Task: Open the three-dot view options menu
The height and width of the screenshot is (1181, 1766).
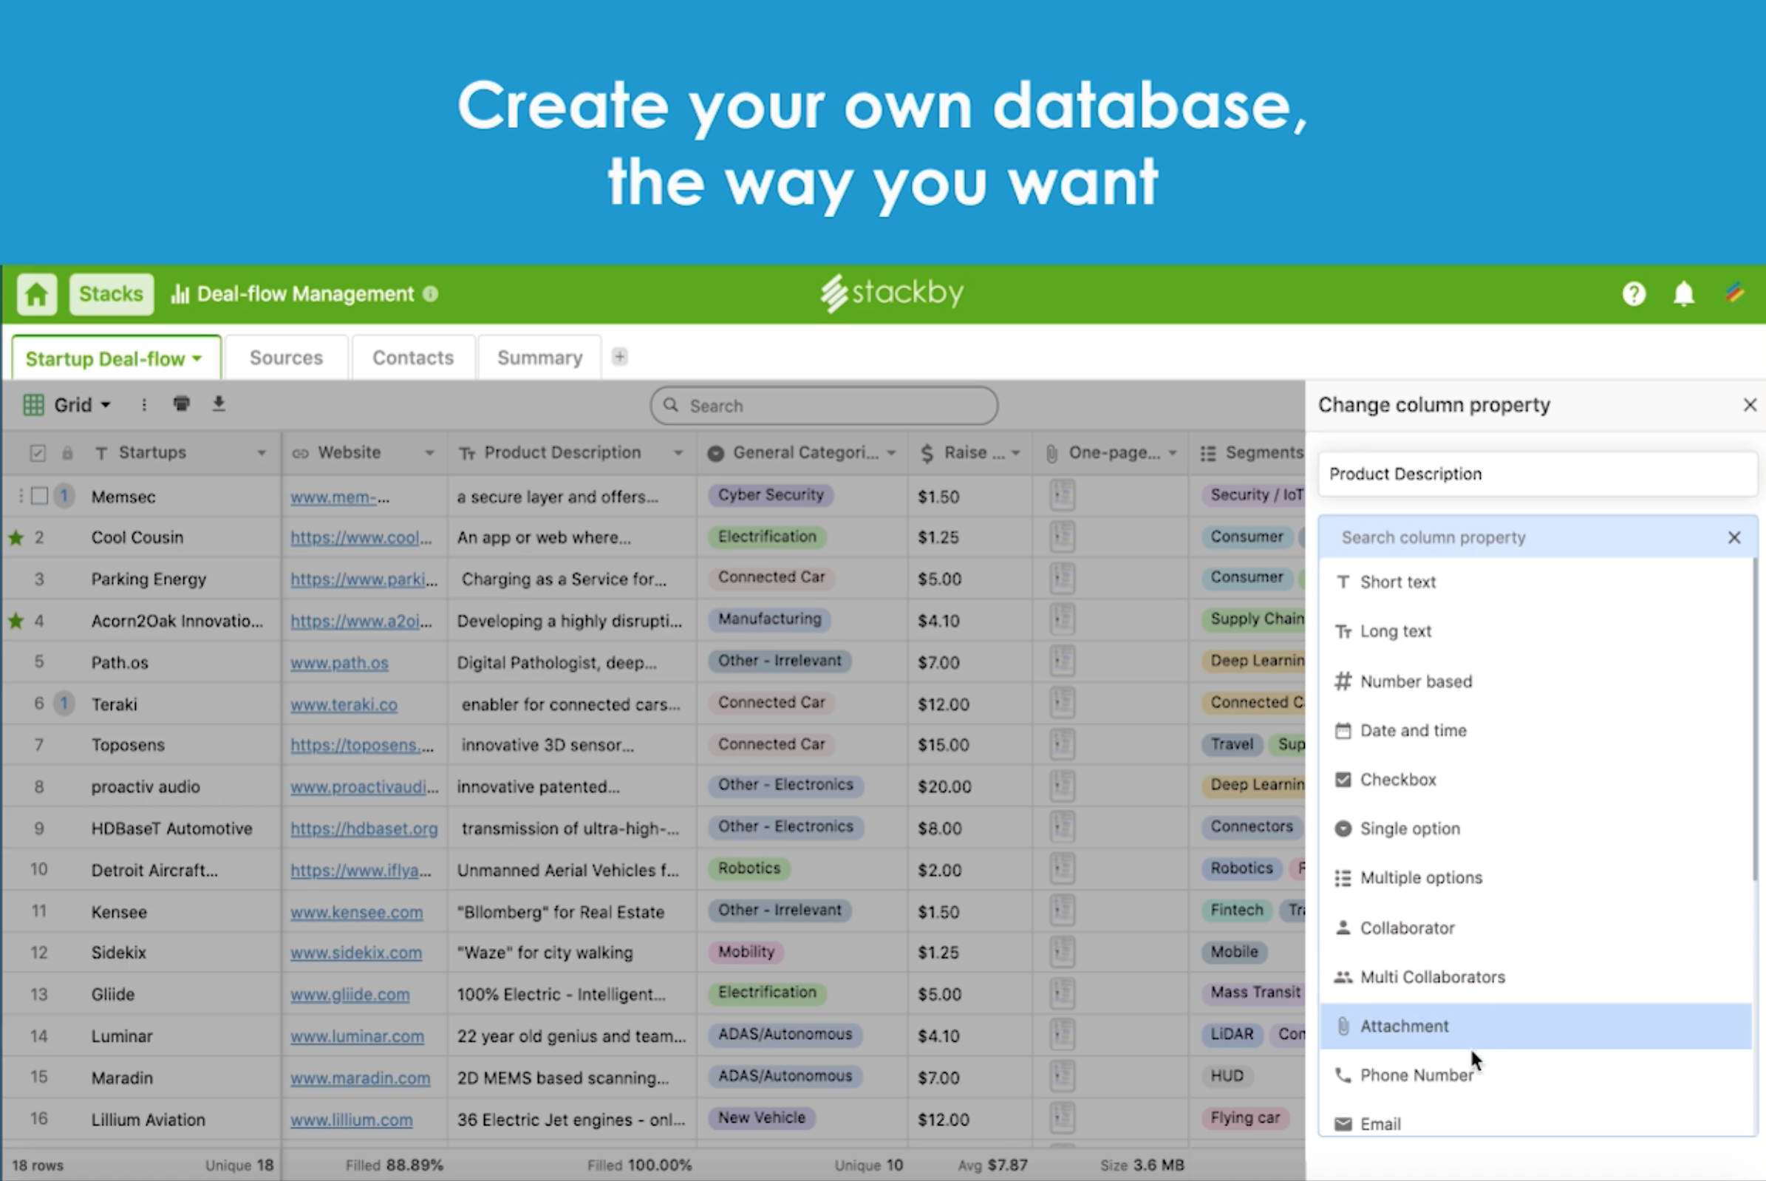Action: click(144, 405)
